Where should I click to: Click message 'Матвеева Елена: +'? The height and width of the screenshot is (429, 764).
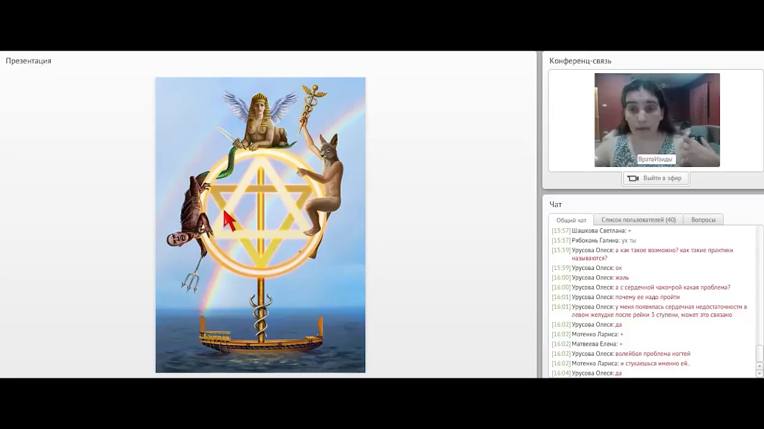tap(587, 344)
